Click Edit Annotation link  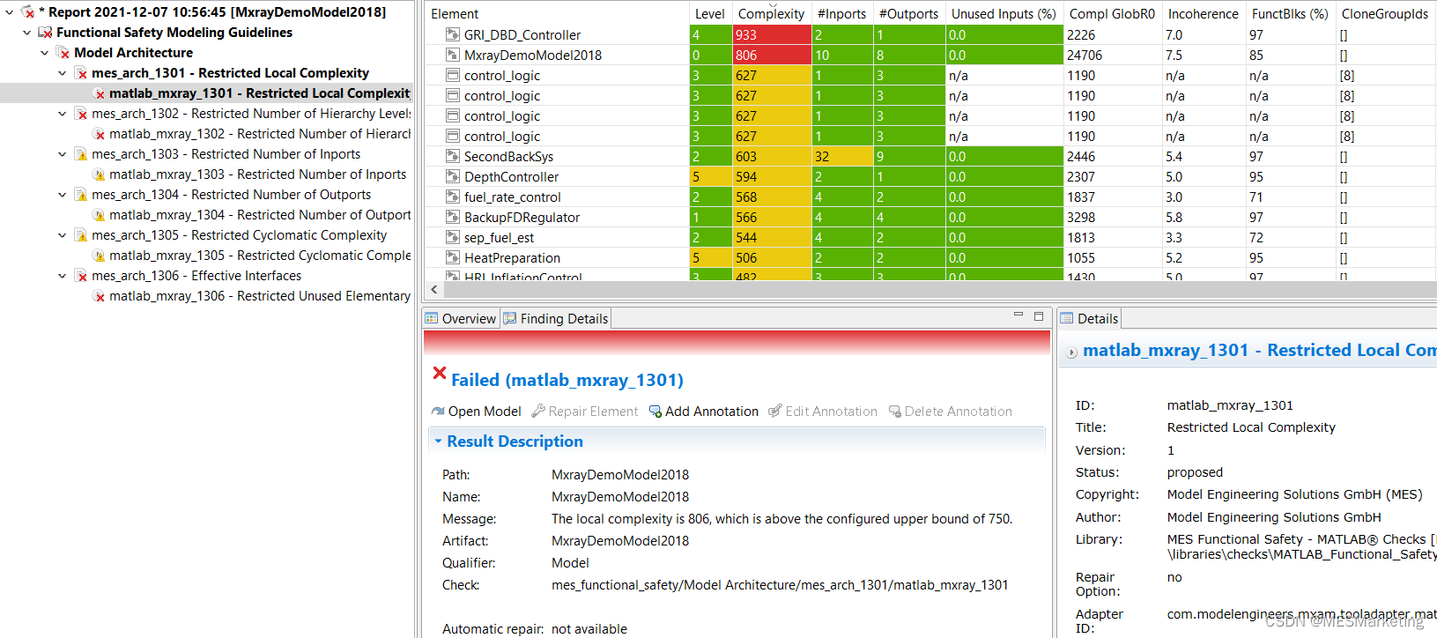coord(831,412)
